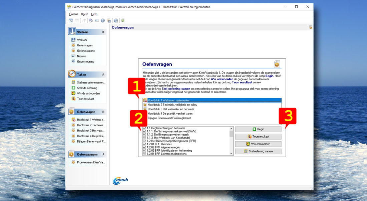Toggle checkbox 1.2.01 BPR Definities
367x201 pixels.
pyautogui.click(x=144, y=144)
